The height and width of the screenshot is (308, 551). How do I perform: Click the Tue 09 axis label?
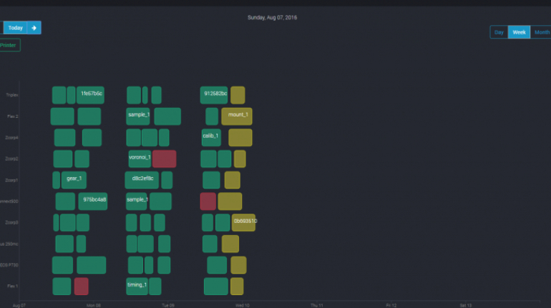click(168, 306)
